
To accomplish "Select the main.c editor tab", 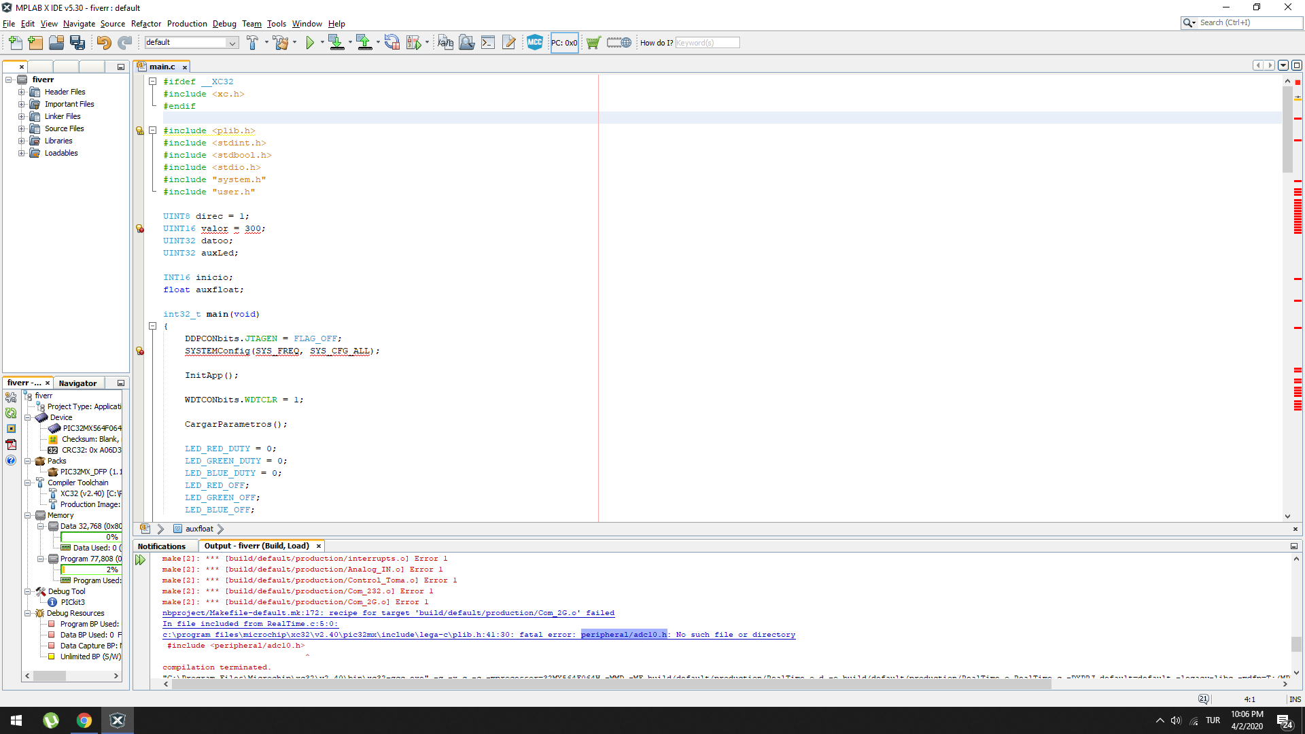I will pyautogui.click(x=162, y=67).
